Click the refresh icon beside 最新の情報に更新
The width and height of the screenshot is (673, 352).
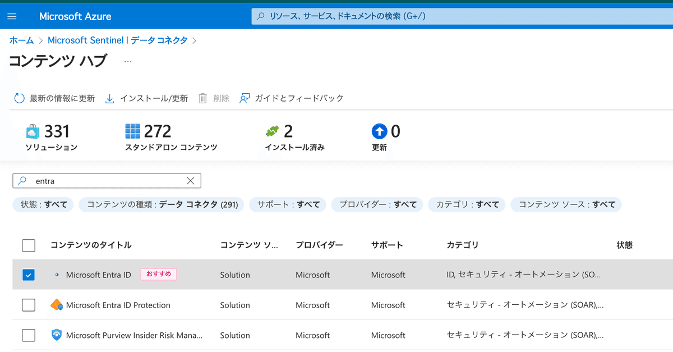pyautogui.click(x=19, y=98)
